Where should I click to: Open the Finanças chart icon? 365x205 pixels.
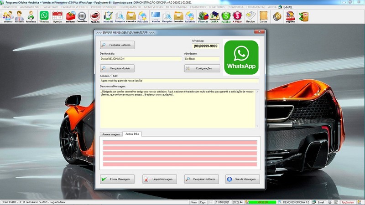[x=203, y=17]
